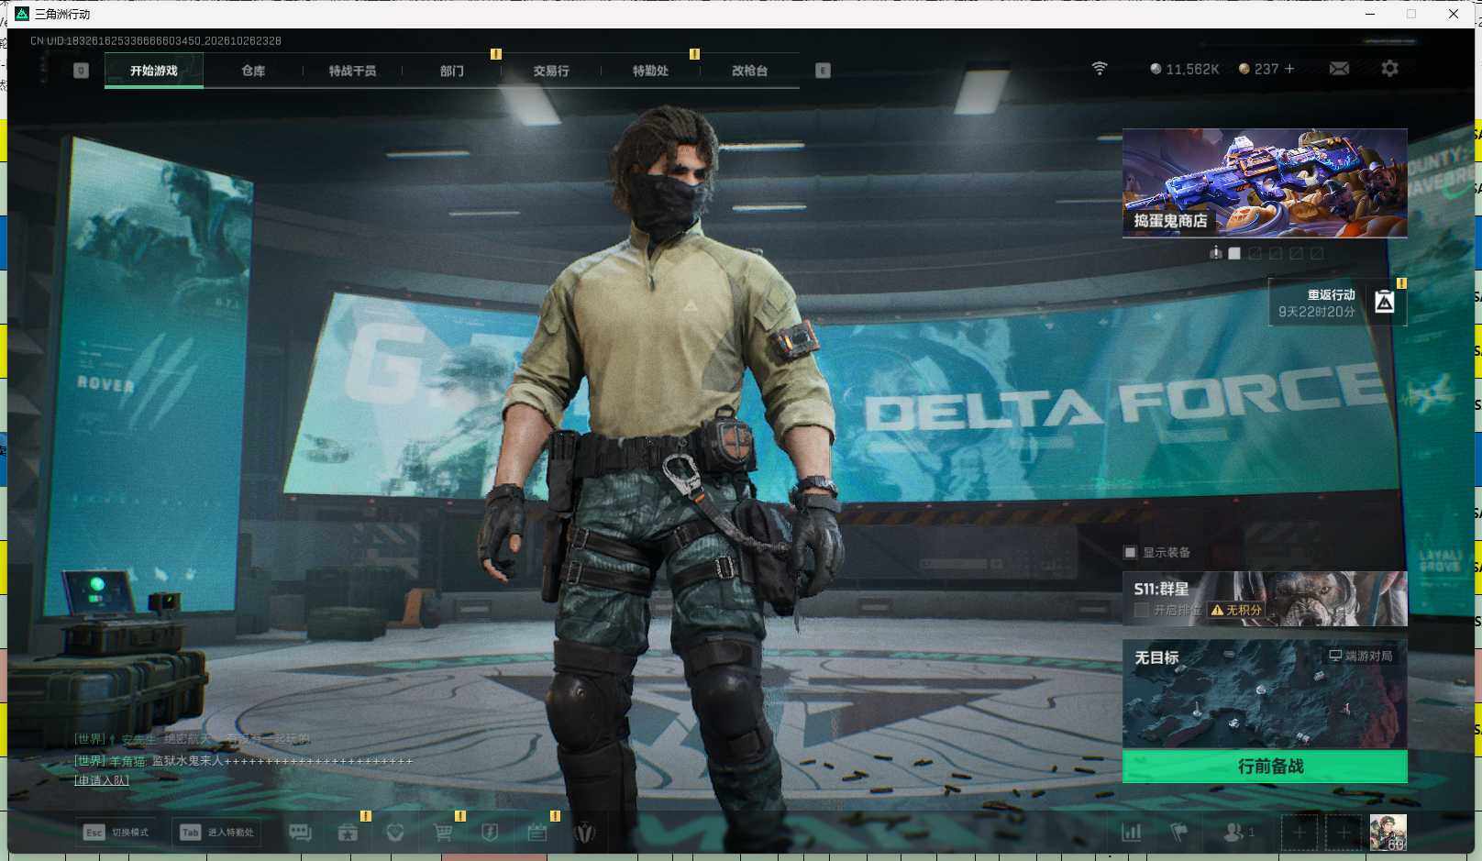
Task: Click the 申请入队 link in chat
Action: point(102,780)
